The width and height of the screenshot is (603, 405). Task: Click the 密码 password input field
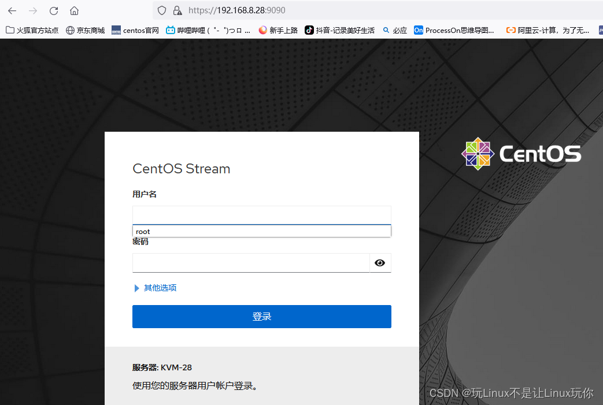(x=251, y=263)
